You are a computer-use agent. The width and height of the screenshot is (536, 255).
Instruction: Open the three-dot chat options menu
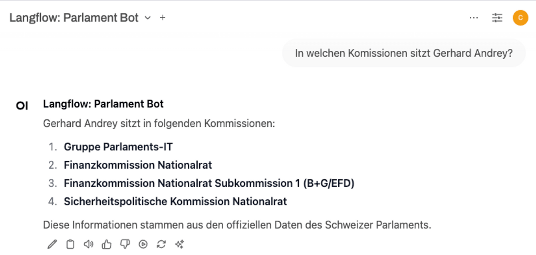(x=474, y=18)
